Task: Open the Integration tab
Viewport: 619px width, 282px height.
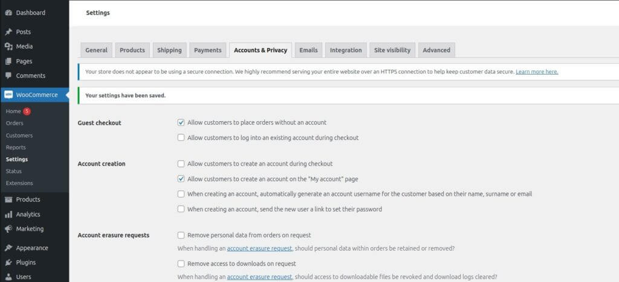Action: click(x=346, y=50)
